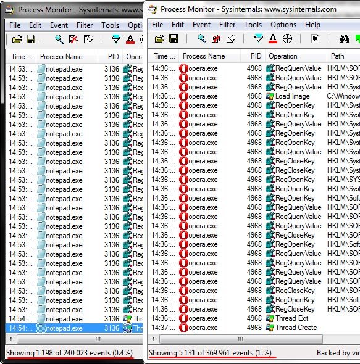
Task: Toggle capture with magnifier icon in right window
Action: tap(202, 39)
